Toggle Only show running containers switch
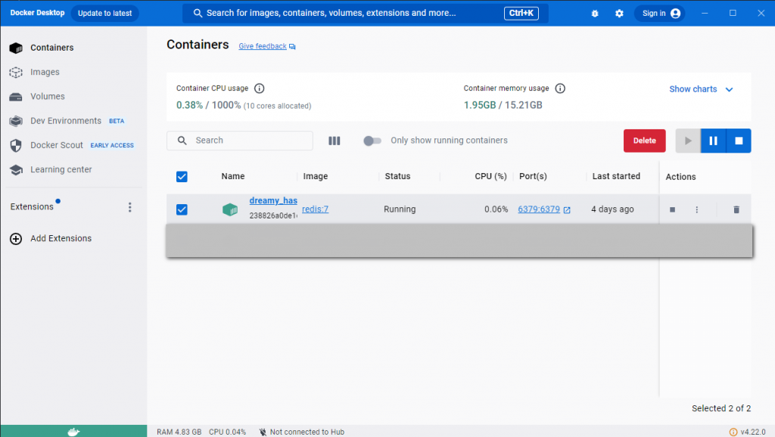 click(372, 141)
